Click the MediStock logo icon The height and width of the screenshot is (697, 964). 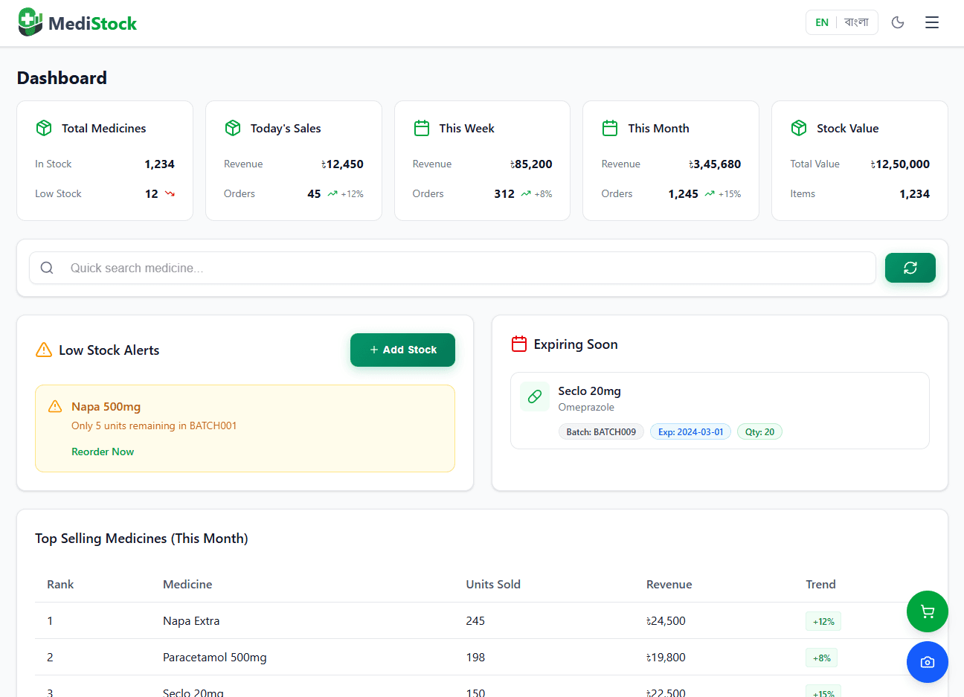(x=29, y=22)
